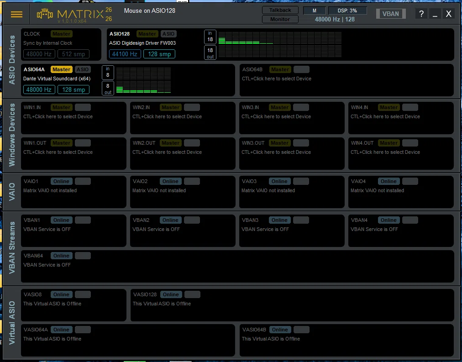Select a device for the ASIO64B slot
The image size is (462, 362).
[276, 79]
